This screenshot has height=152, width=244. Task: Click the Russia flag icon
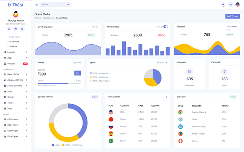point(111,126)
